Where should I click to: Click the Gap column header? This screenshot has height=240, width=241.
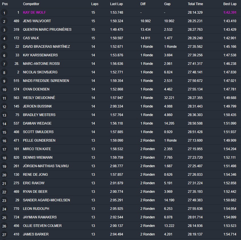coord(167,4)
